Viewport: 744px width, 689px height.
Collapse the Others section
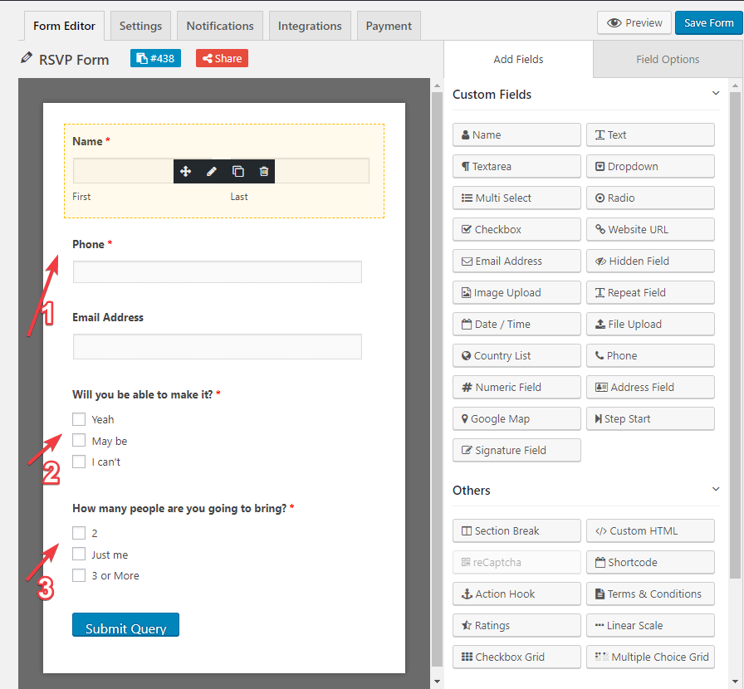[x=716, y=489]
